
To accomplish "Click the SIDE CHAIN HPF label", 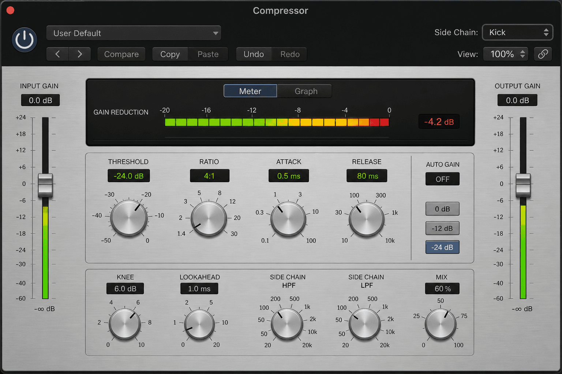I will coord(288,281).
